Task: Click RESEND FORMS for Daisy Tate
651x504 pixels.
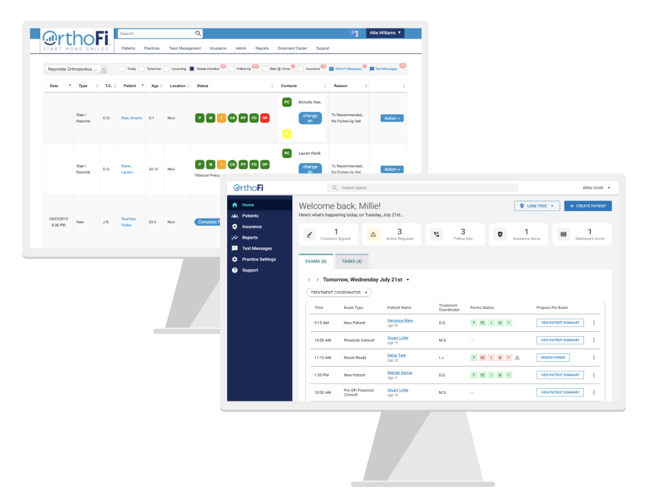Action: pyautogui.click(x=553, y=358)
